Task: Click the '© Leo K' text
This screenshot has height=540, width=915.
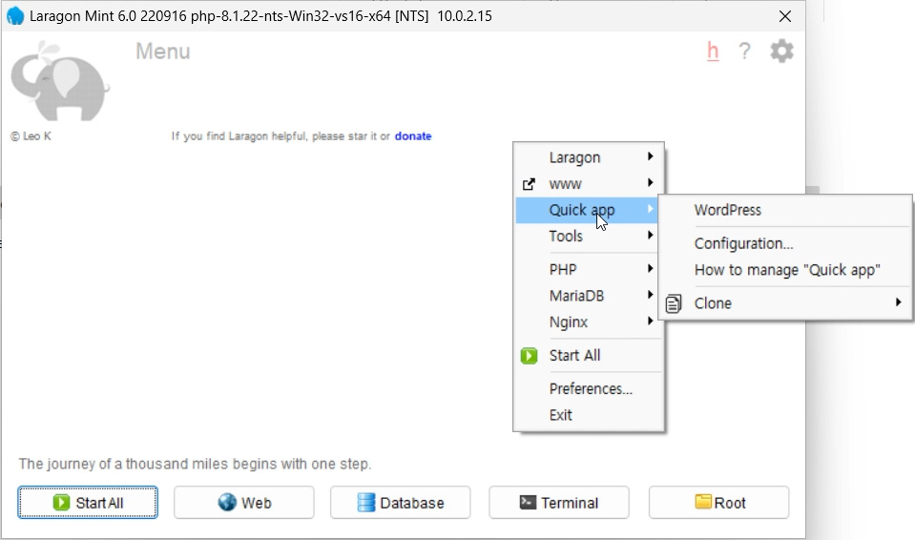Action: (x=31, y=136)
